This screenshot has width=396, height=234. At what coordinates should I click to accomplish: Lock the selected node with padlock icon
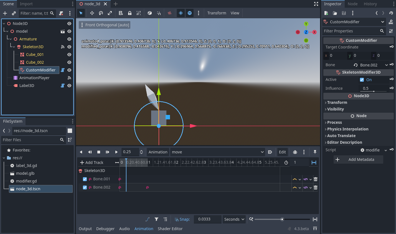point(130,13)
